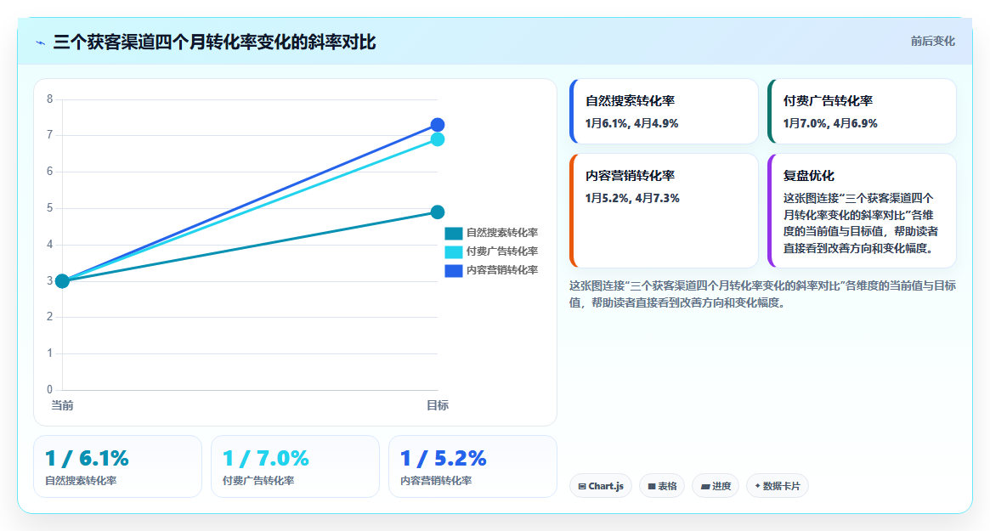Select the 复盘优化 card heading
This screenshot has height=531, width=990.
[x=809, y=176]
